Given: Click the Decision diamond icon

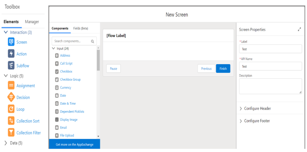Looking at the screenshot, I should [11, 97].
